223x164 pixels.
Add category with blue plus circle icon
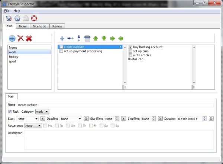click(x=12, y=38)
